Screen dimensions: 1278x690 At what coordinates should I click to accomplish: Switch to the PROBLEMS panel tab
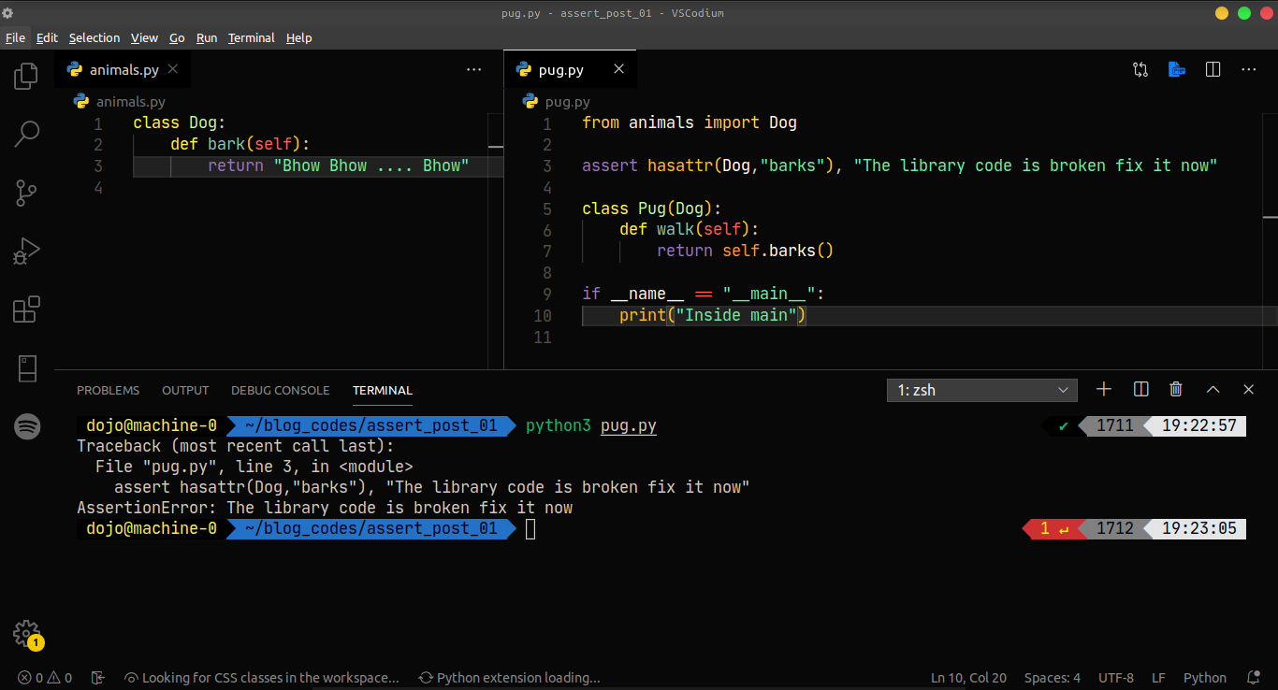pyautogui.click(x=108, y=390)
